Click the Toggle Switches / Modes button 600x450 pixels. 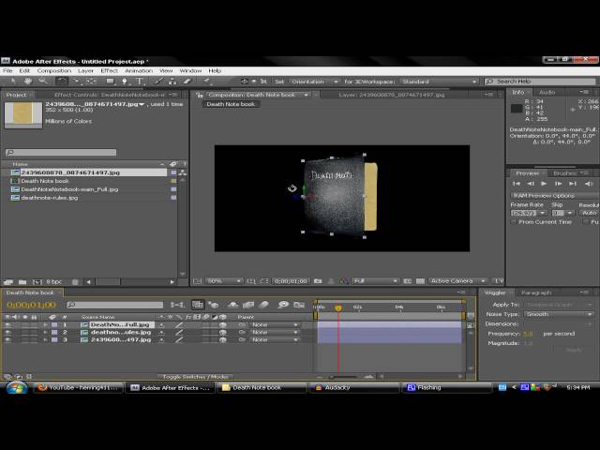pos(195,377)
